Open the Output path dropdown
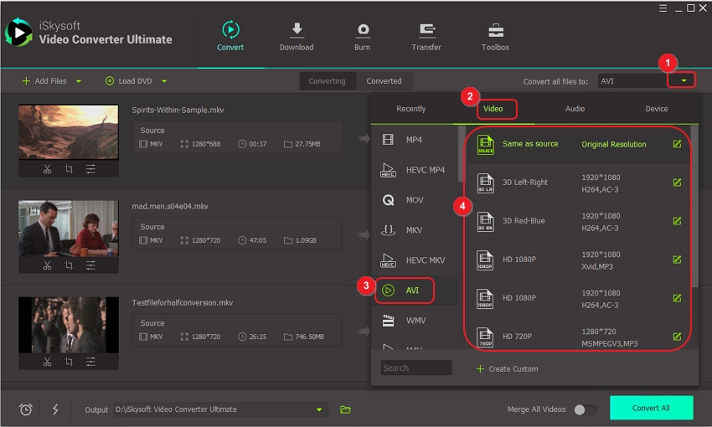Image resolution: width=712 pixels, height=427 pixels. [318, 409]
